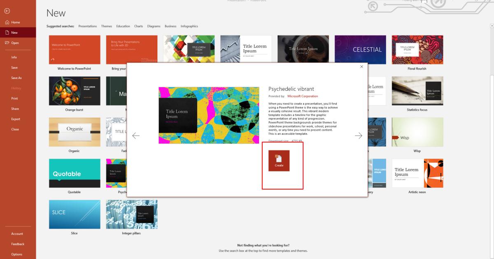The width and height of the screenshot is (494, 259).
Task: Preview the Slice template
Action: tap(74, 214)
